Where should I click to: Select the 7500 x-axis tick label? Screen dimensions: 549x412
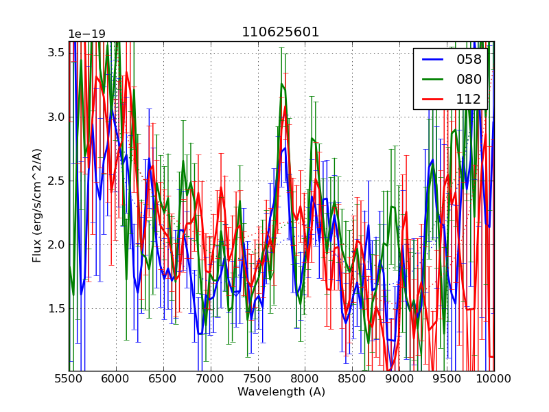click(257, 379)
